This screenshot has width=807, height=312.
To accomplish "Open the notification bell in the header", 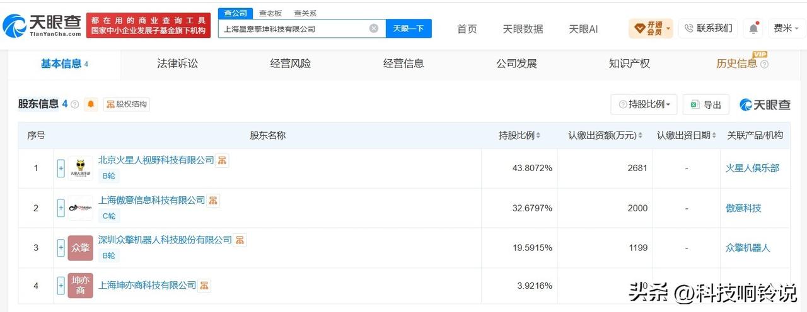I will (x=753, y=28).
